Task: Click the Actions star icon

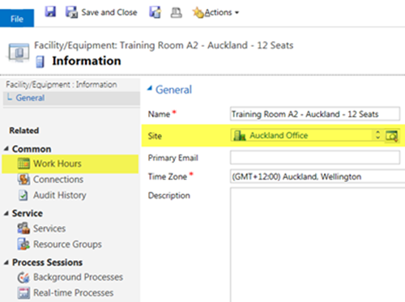Action: pos(198,13)
